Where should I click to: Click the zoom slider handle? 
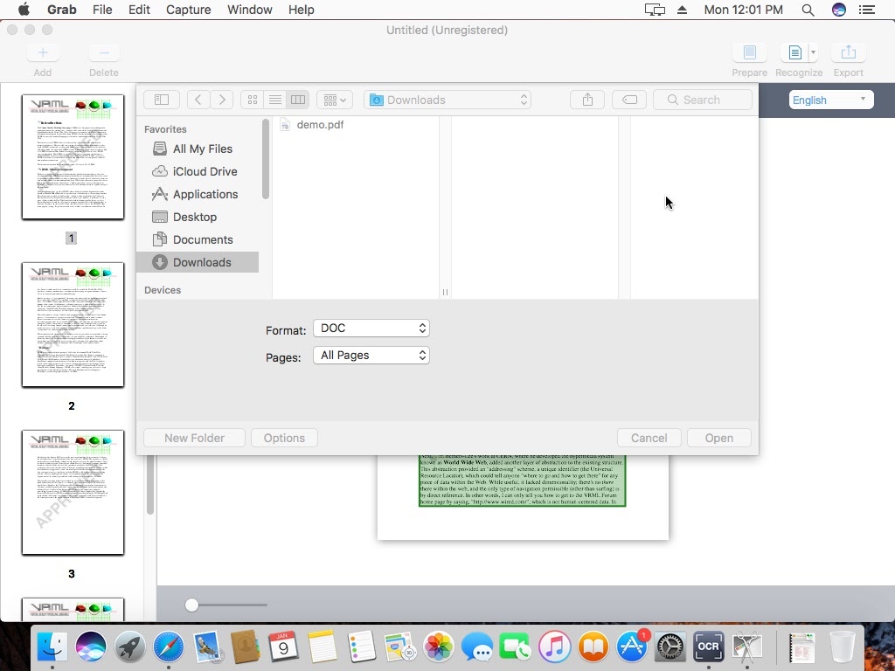191,605
